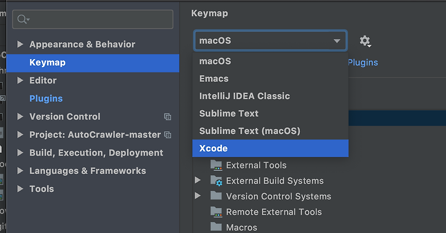Click the search magnifier icon in settings
The image size is (446, 233).
click(22, 19)
